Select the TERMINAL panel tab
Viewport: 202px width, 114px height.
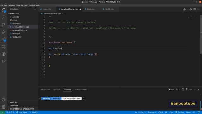67,89
